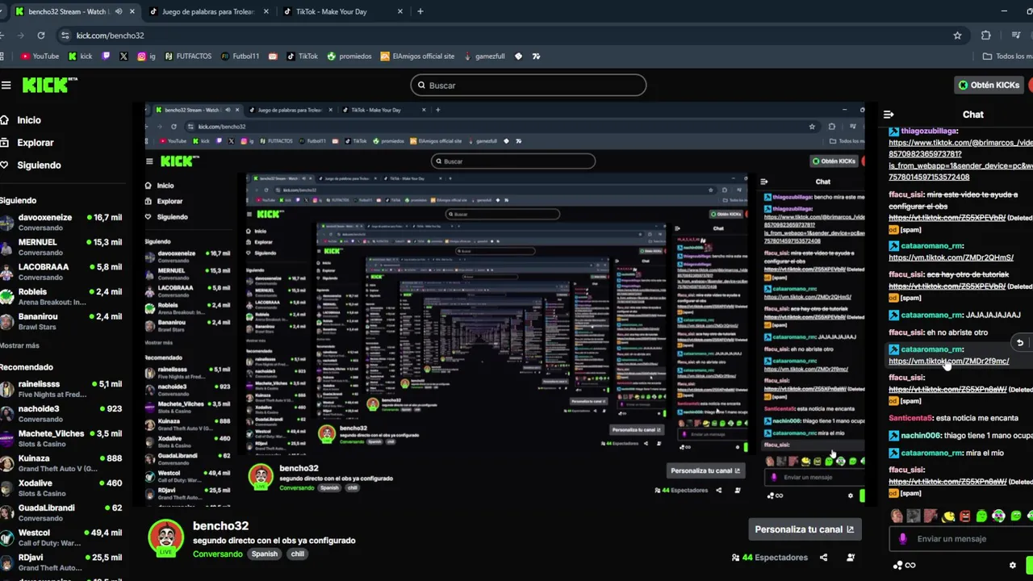Open cataaromano_rm's ZMDr2f9mc TikTok link
The height and width of the screenshot is (581, 1033).
[948, 362]
